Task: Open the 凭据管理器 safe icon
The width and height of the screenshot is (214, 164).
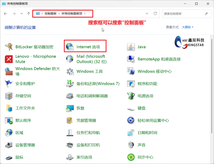Action: 70,120
